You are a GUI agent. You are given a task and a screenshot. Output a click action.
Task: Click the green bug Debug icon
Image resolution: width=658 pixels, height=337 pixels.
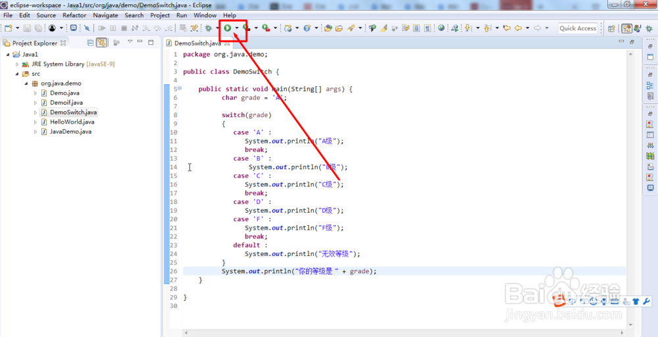point(208,28)
